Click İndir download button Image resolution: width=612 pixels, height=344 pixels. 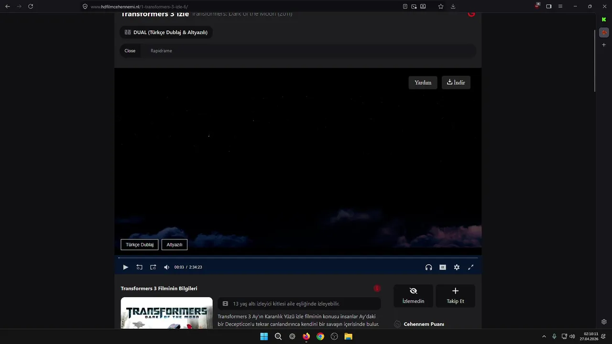pyautogui.click(x=456, y=83)
